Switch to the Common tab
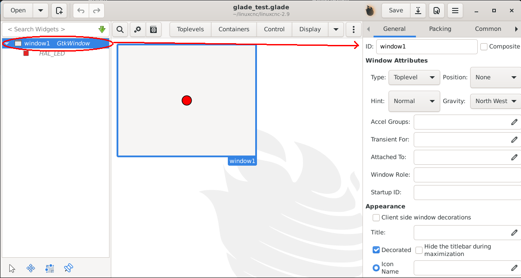 488,29
